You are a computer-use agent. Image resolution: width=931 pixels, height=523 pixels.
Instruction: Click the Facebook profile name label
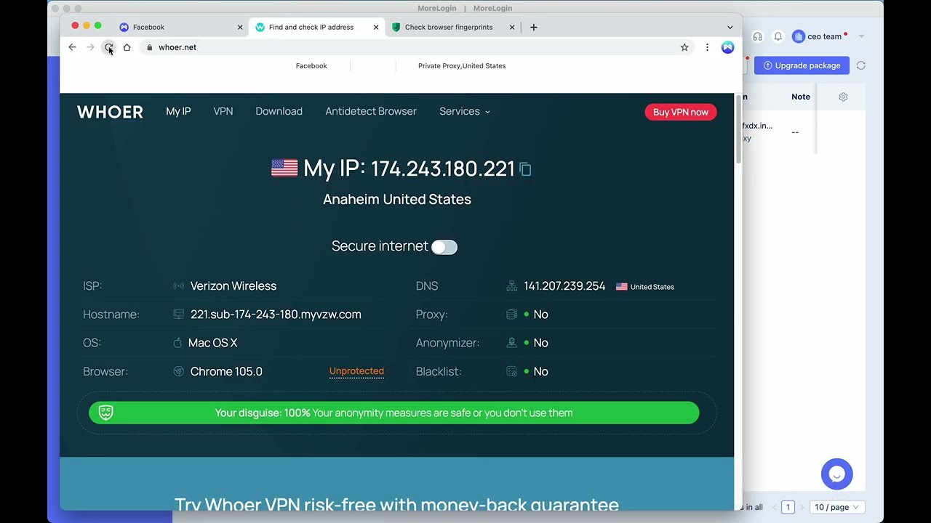pyautogui.click(x=311, y=65)
